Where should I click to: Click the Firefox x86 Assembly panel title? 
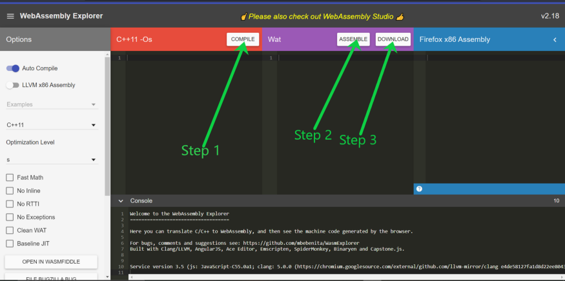[x=455, y=39]
